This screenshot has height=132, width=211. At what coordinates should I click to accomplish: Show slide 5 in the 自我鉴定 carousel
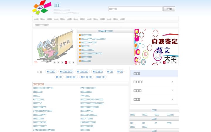[172, 62]
